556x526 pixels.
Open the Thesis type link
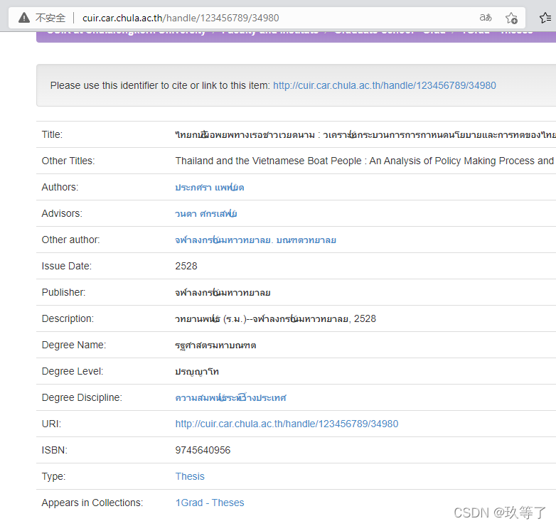tap(190, 476)
